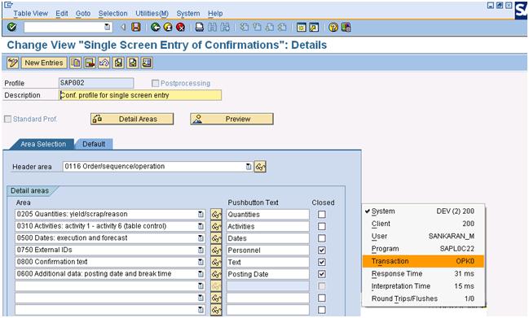Click the Find binoculars icon

[x=212, y=27]
